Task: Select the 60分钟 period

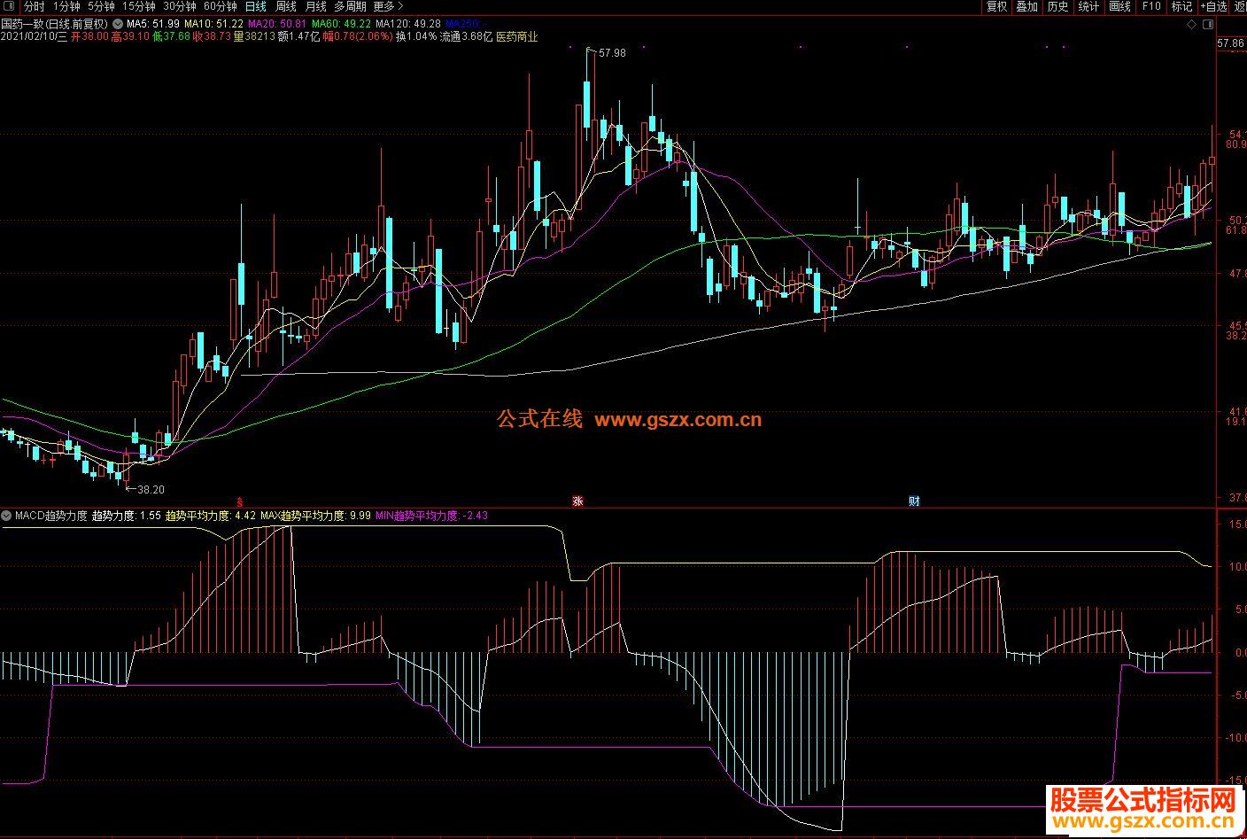Action: coord(221,6)
